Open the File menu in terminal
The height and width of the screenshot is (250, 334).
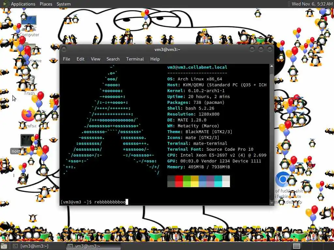pyautogui.click(x=67, y=59)
